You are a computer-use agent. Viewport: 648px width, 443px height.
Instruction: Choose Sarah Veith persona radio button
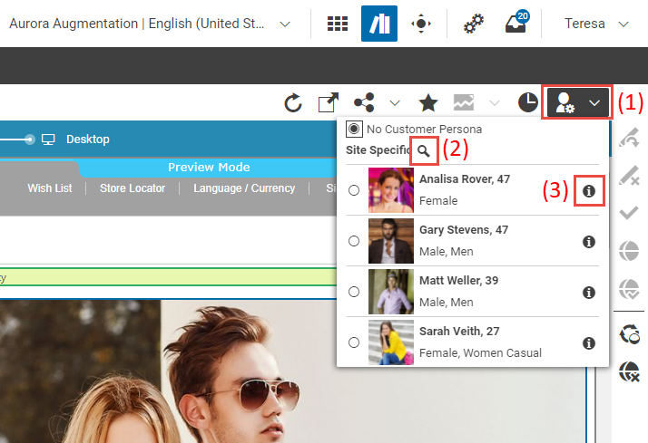pyautogui.click(x=354, y=342)
